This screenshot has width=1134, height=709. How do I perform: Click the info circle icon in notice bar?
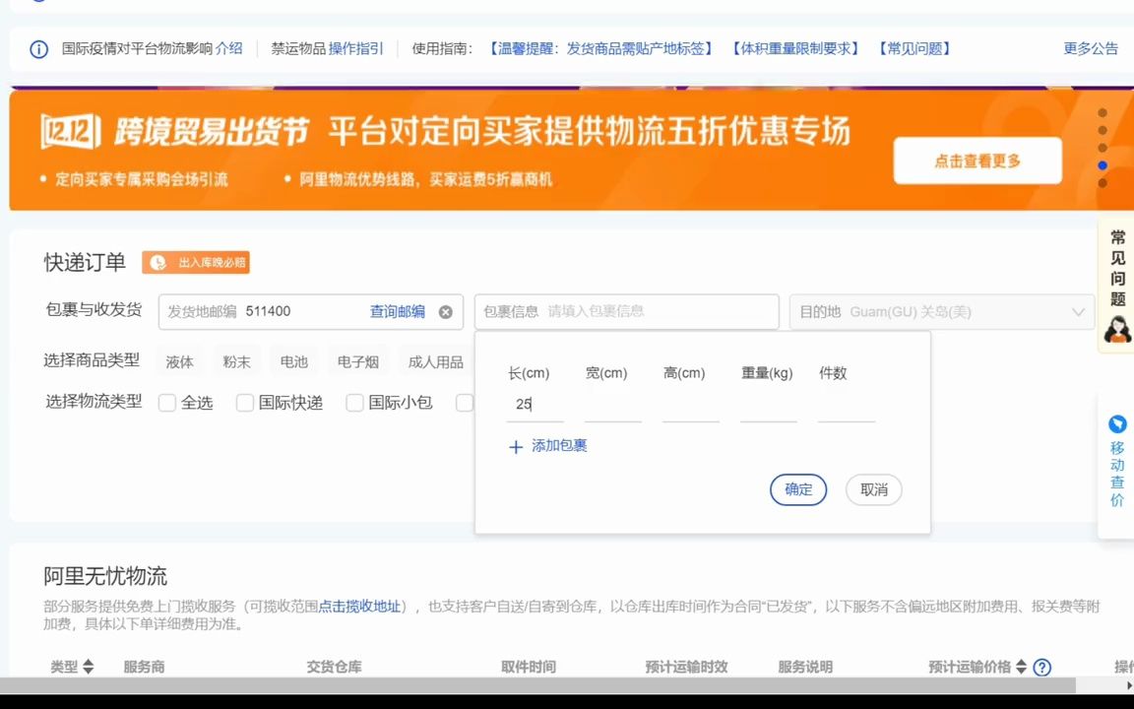38,49
